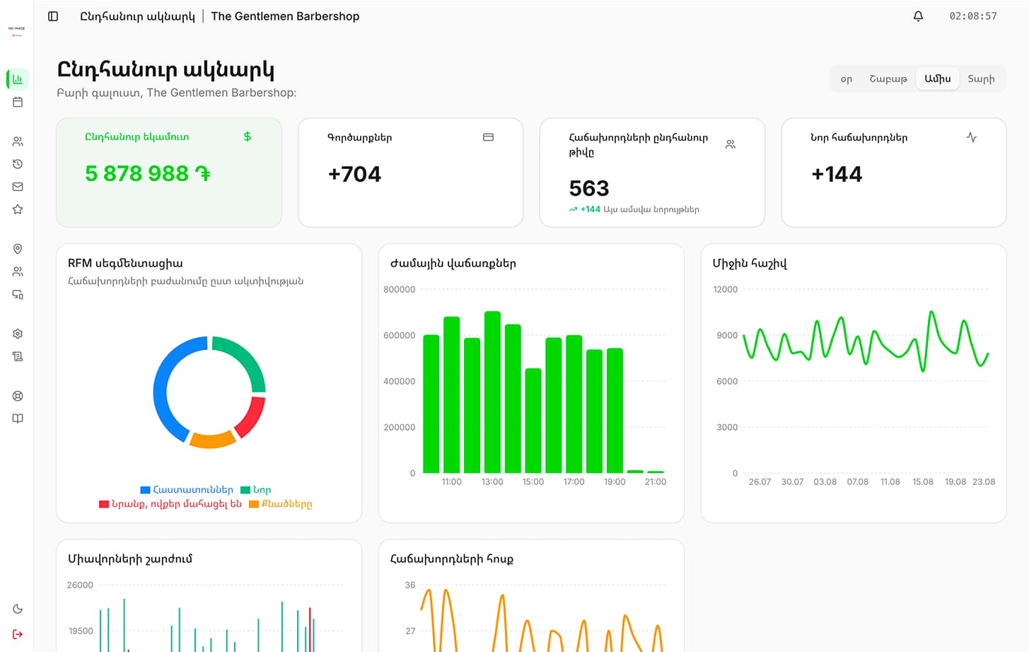The height and width of the screenshot is (652, 1029).
Task: Click the large +144 new clients value
Action: 837,174
